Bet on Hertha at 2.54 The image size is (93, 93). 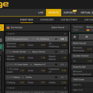(x=57, y=83)
